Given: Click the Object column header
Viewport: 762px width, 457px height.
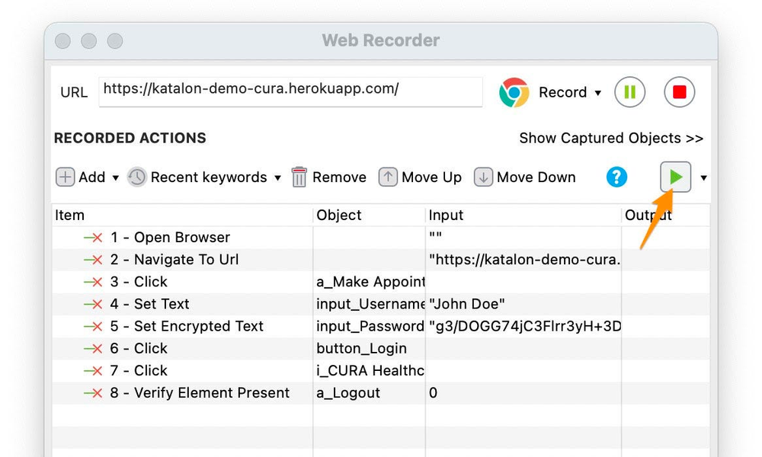Looking at the screenshot, I should (339, 215).
